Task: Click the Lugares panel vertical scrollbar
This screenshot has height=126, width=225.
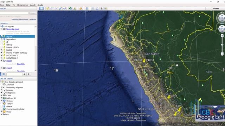Action: pos(36,49)
